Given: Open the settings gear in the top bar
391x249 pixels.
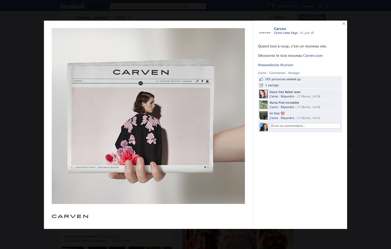Looking at the screenshot, I should pyautogui.click(x=327, y=6).
